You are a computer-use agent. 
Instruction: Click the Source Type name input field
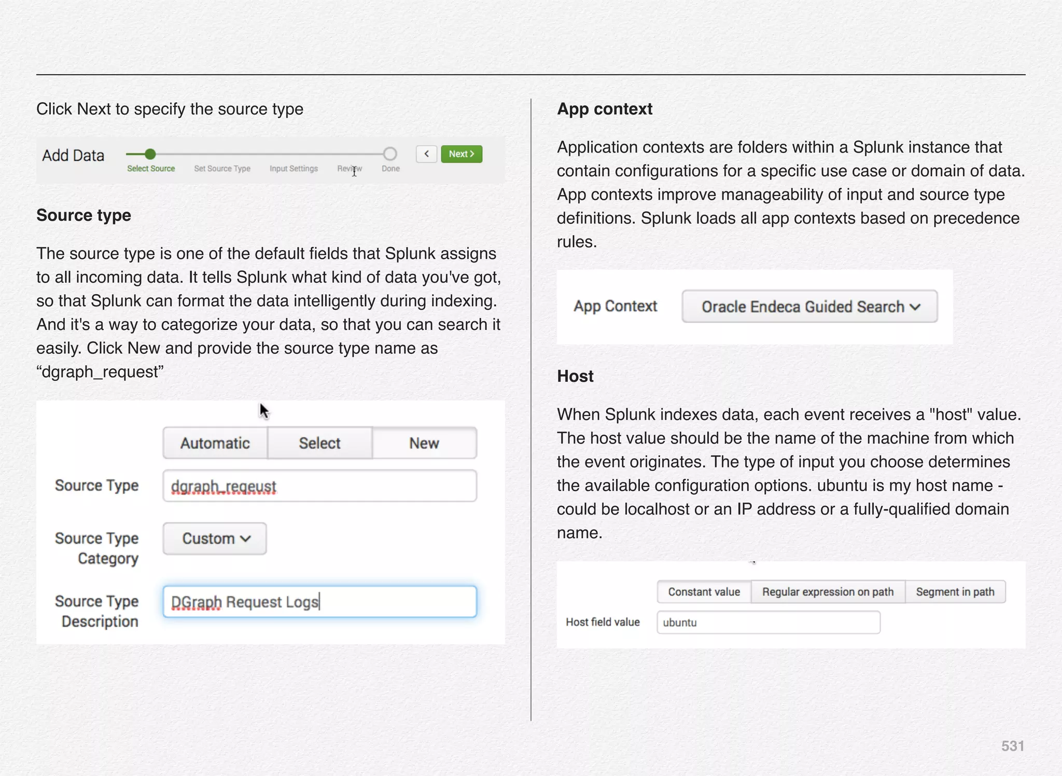point(319,486)
